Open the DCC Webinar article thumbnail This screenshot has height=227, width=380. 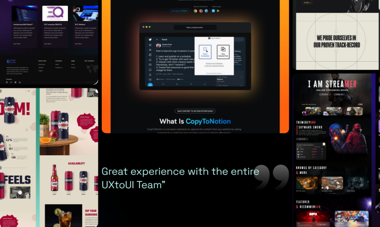(x=85, y=13)
